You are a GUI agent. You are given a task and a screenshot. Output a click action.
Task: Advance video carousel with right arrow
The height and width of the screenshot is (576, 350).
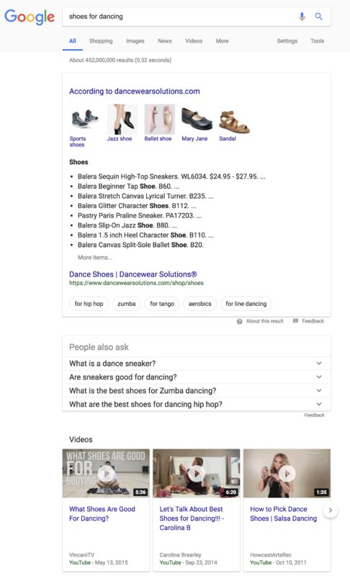(x=330, y=510)
